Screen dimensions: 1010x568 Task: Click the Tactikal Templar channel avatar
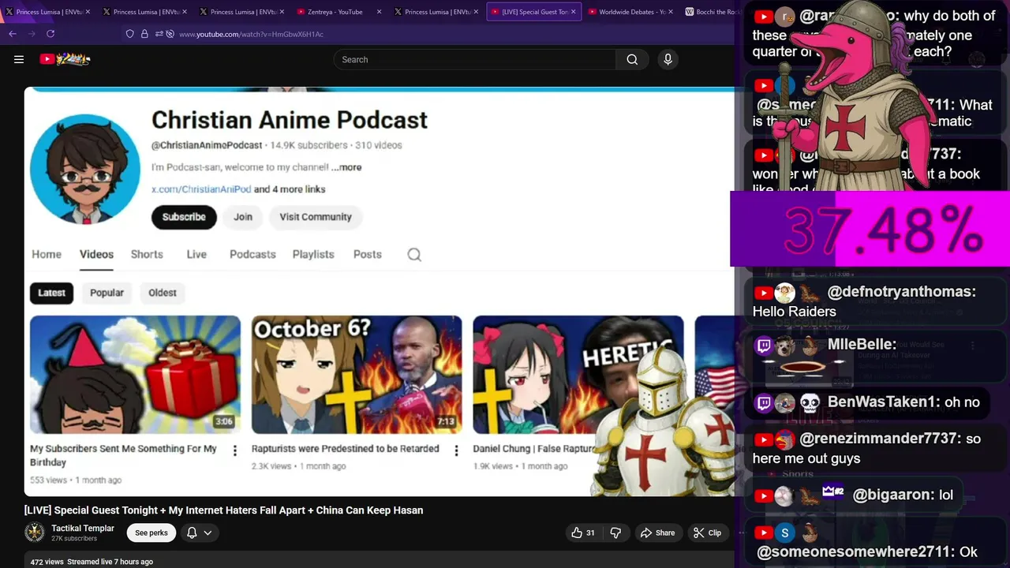(35, 532)
